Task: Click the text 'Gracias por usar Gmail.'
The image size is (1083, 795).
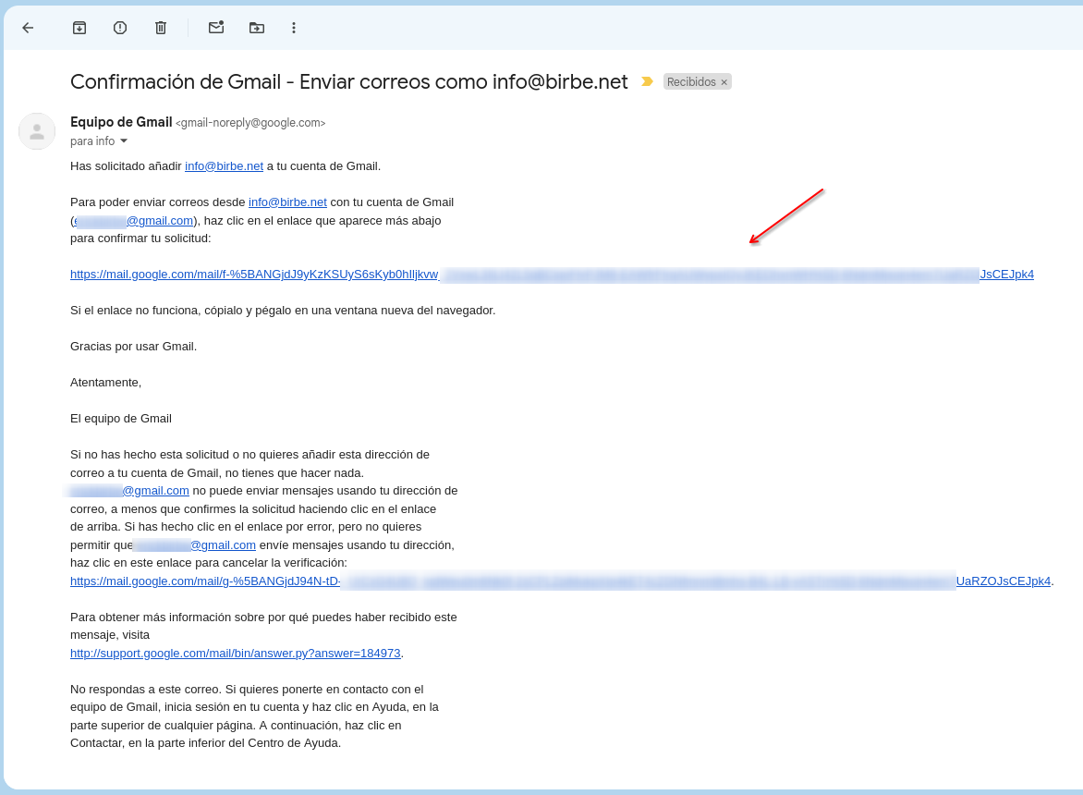Action: [133, 346]
